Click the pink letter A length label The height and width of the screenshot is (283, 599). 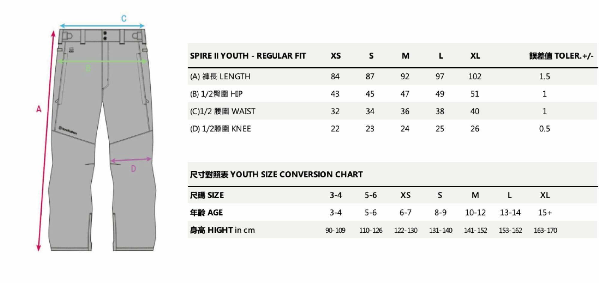click(39, 109)
